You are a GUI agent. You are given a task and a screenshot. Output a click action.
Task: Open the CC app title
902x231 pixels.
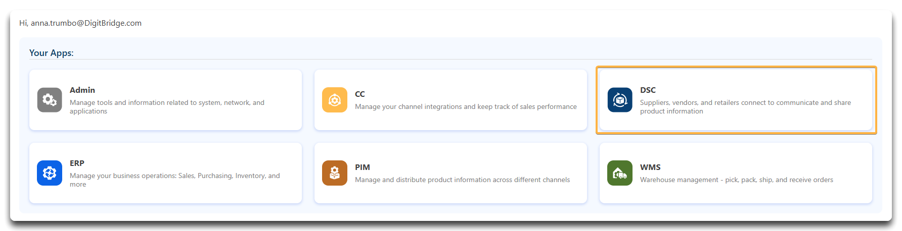click(360, 94)
